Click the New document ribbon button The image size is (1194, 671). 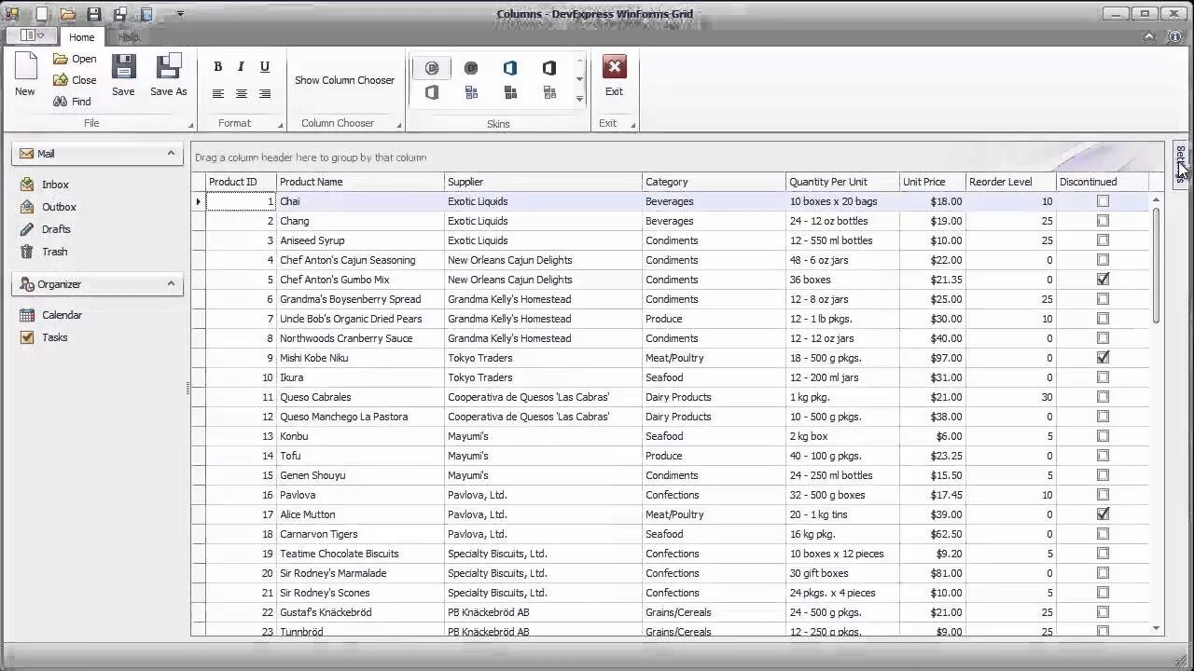point(25,75)
